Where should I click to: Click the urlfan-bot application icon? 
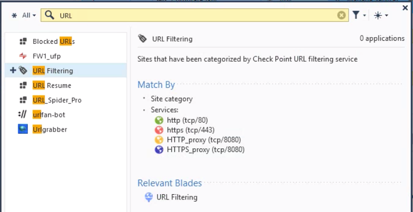click(23, 114)
